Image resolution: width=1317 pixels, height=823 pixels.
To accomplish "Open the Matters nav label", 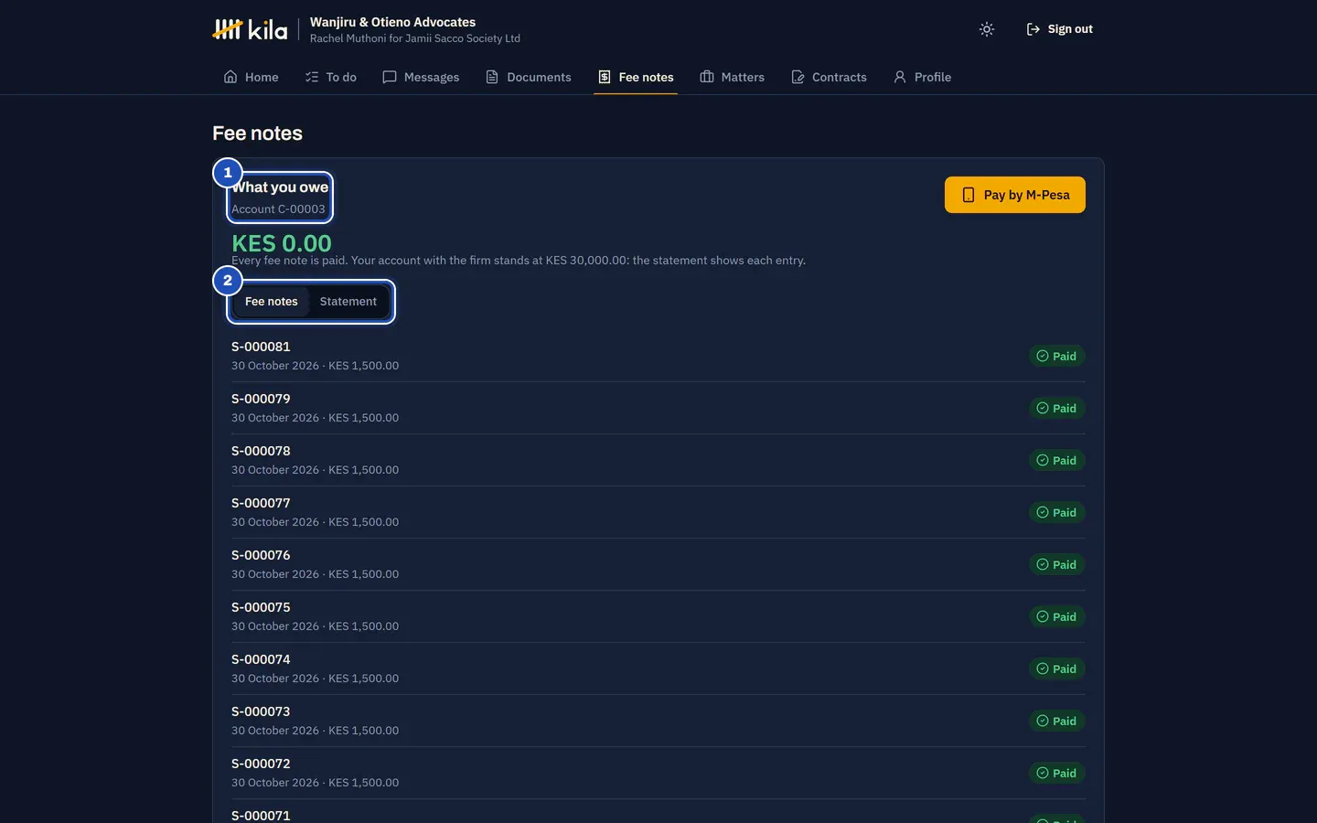I will point(743,77).
